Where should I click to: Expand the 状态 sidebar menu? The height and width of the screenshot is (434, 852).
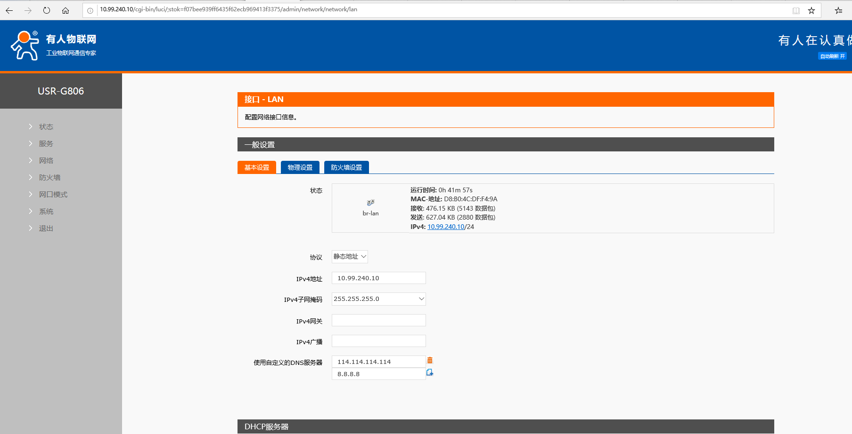tap(46, 127)
